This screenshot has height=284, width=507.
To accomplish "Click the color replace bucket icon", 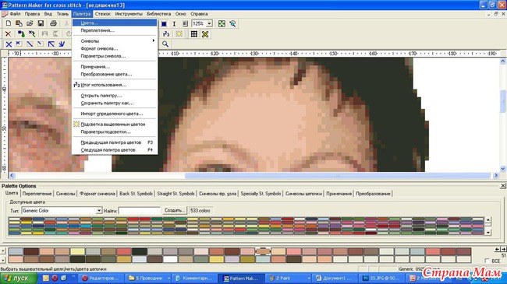I will click(x=21, y=34).
